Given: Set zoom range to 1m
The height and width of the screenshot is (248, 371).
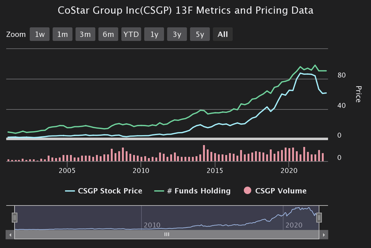Looking at the screenshot, I should (x=62, y=34).
